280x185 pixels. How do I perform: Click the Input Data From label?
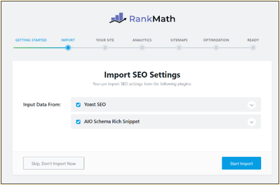(x=42, y=104)
